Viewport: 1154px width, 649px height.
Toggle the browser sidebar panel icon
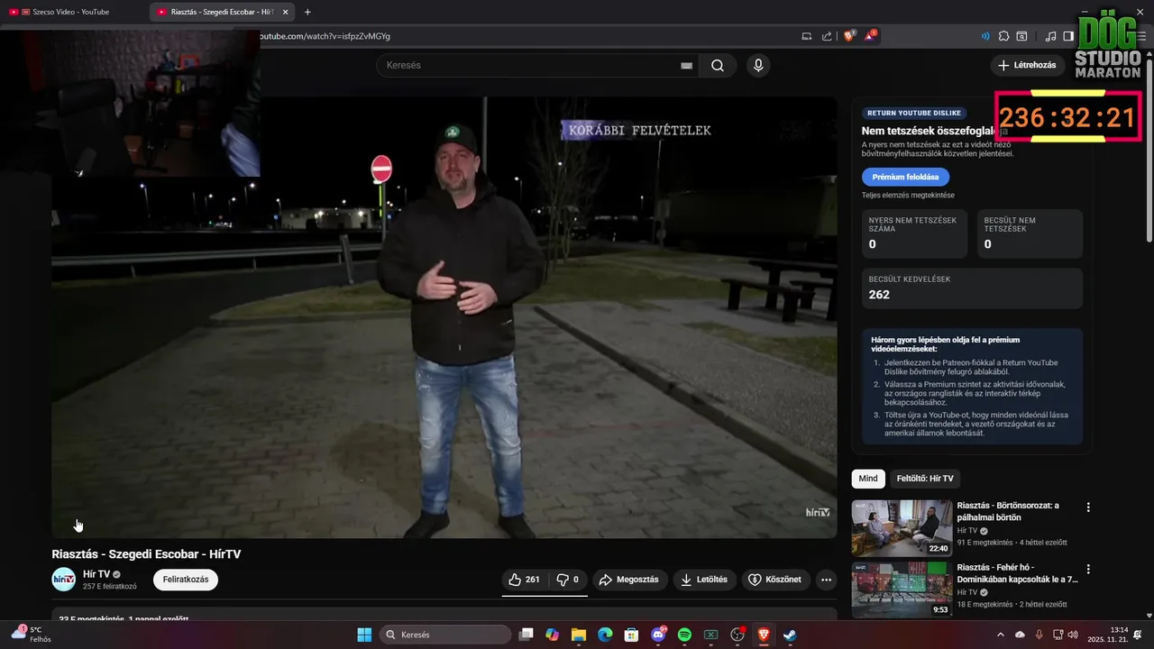point(1068,36)
